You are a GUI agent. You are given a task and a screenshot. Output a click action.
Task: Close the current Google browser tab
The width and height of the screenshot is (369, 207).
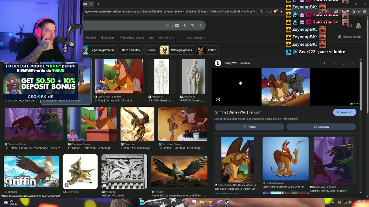tap(91, 4)
